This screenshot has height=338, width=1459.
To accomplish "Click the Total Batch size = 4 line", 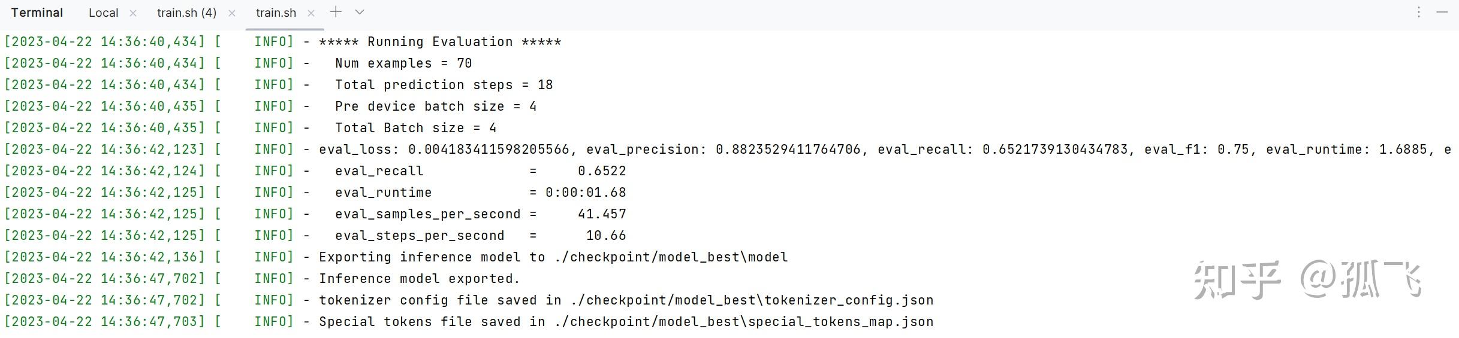I will (251, 128).
